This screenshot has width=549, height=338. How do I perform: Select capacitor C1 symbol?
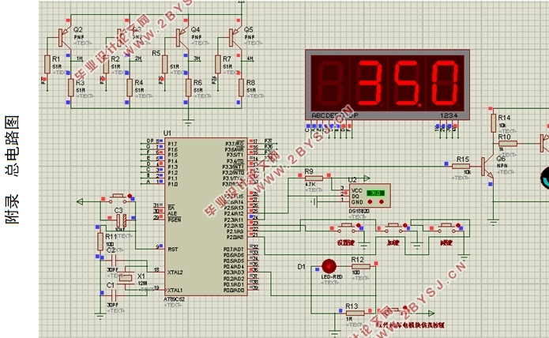click(x=114, y=295)
